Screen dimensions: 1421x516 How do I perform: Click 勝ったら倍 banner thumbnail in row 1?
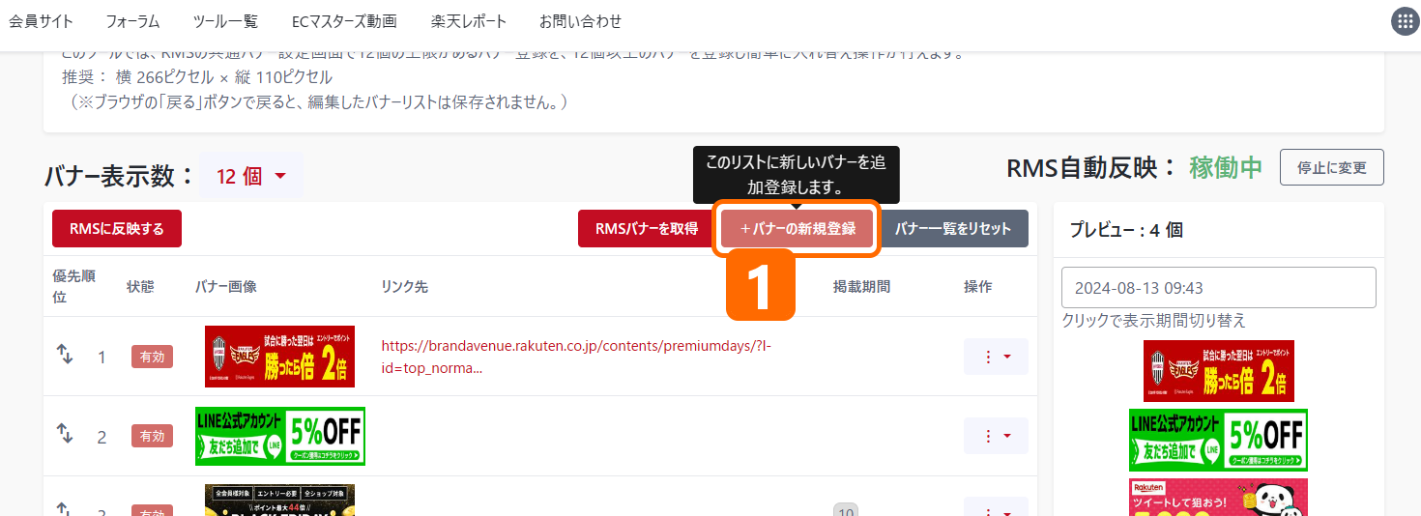click(x=279, y=356)
